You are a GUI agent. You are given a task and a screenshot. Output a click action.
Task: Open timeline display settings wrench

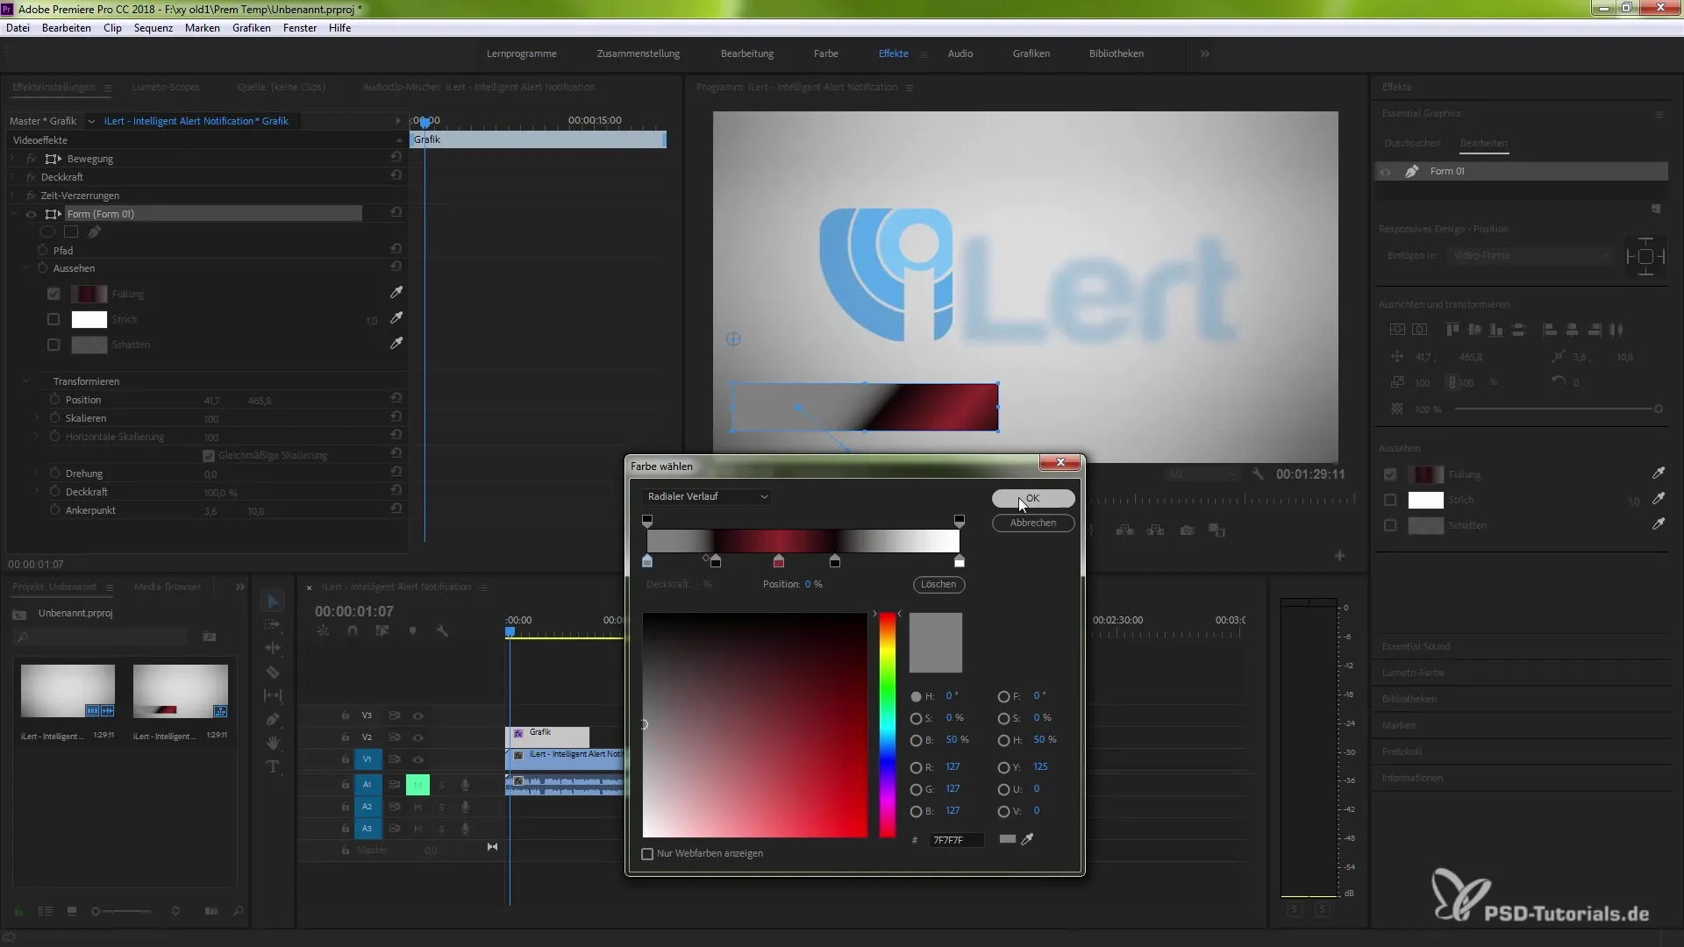(x=442, y=631)
